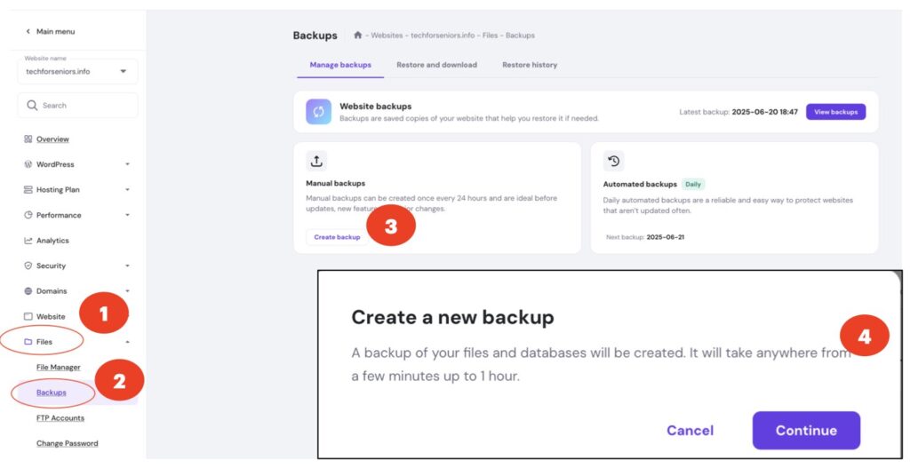Click the Website backups sync icon
The height and width of the screenshot is (468, 910).
click(x=318, y=112)
